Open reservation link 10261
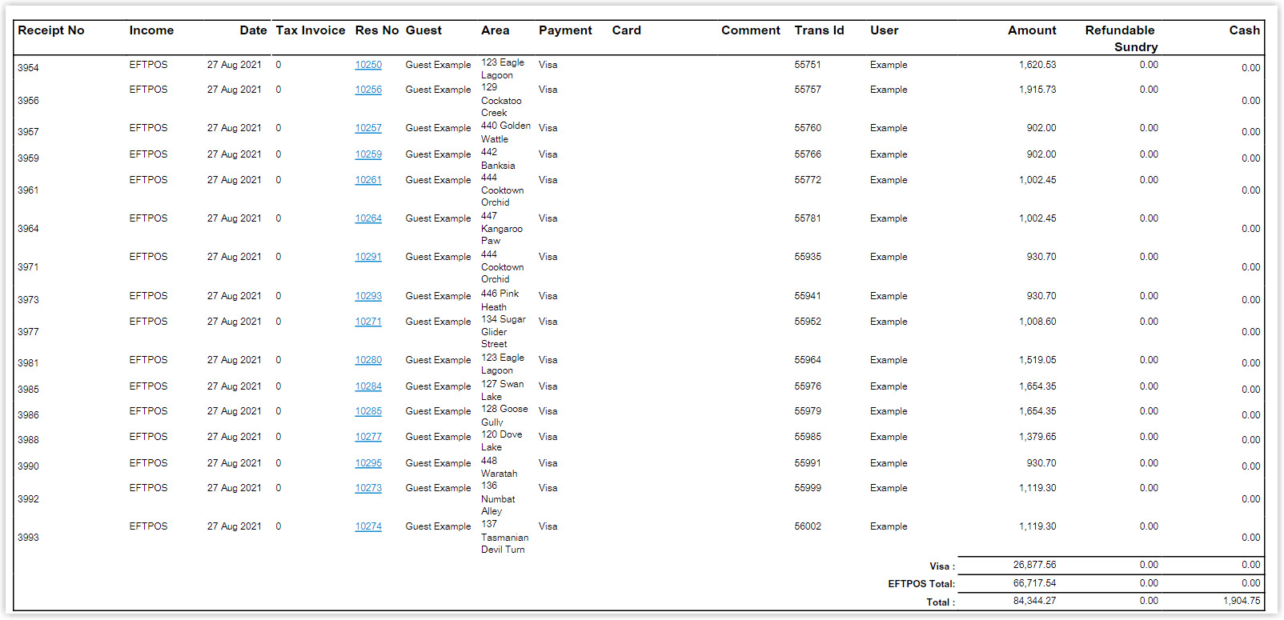This screenshot has width=1284, height=620. coord(368,180)
